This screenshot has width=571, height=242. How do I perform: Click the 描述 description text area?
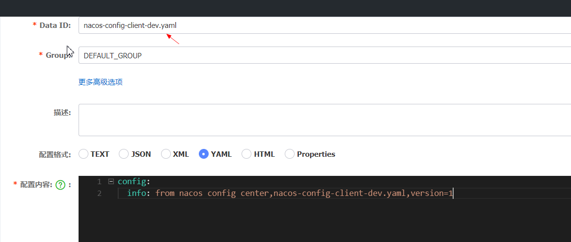[325, 120]
